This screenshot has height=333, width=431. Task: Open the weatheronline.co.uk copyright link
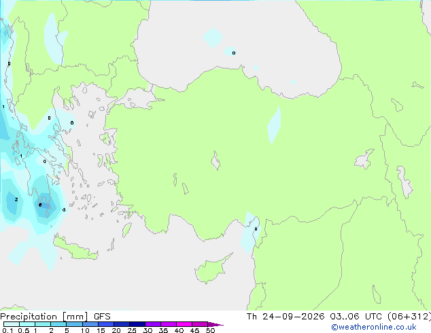tap(374, 327)
